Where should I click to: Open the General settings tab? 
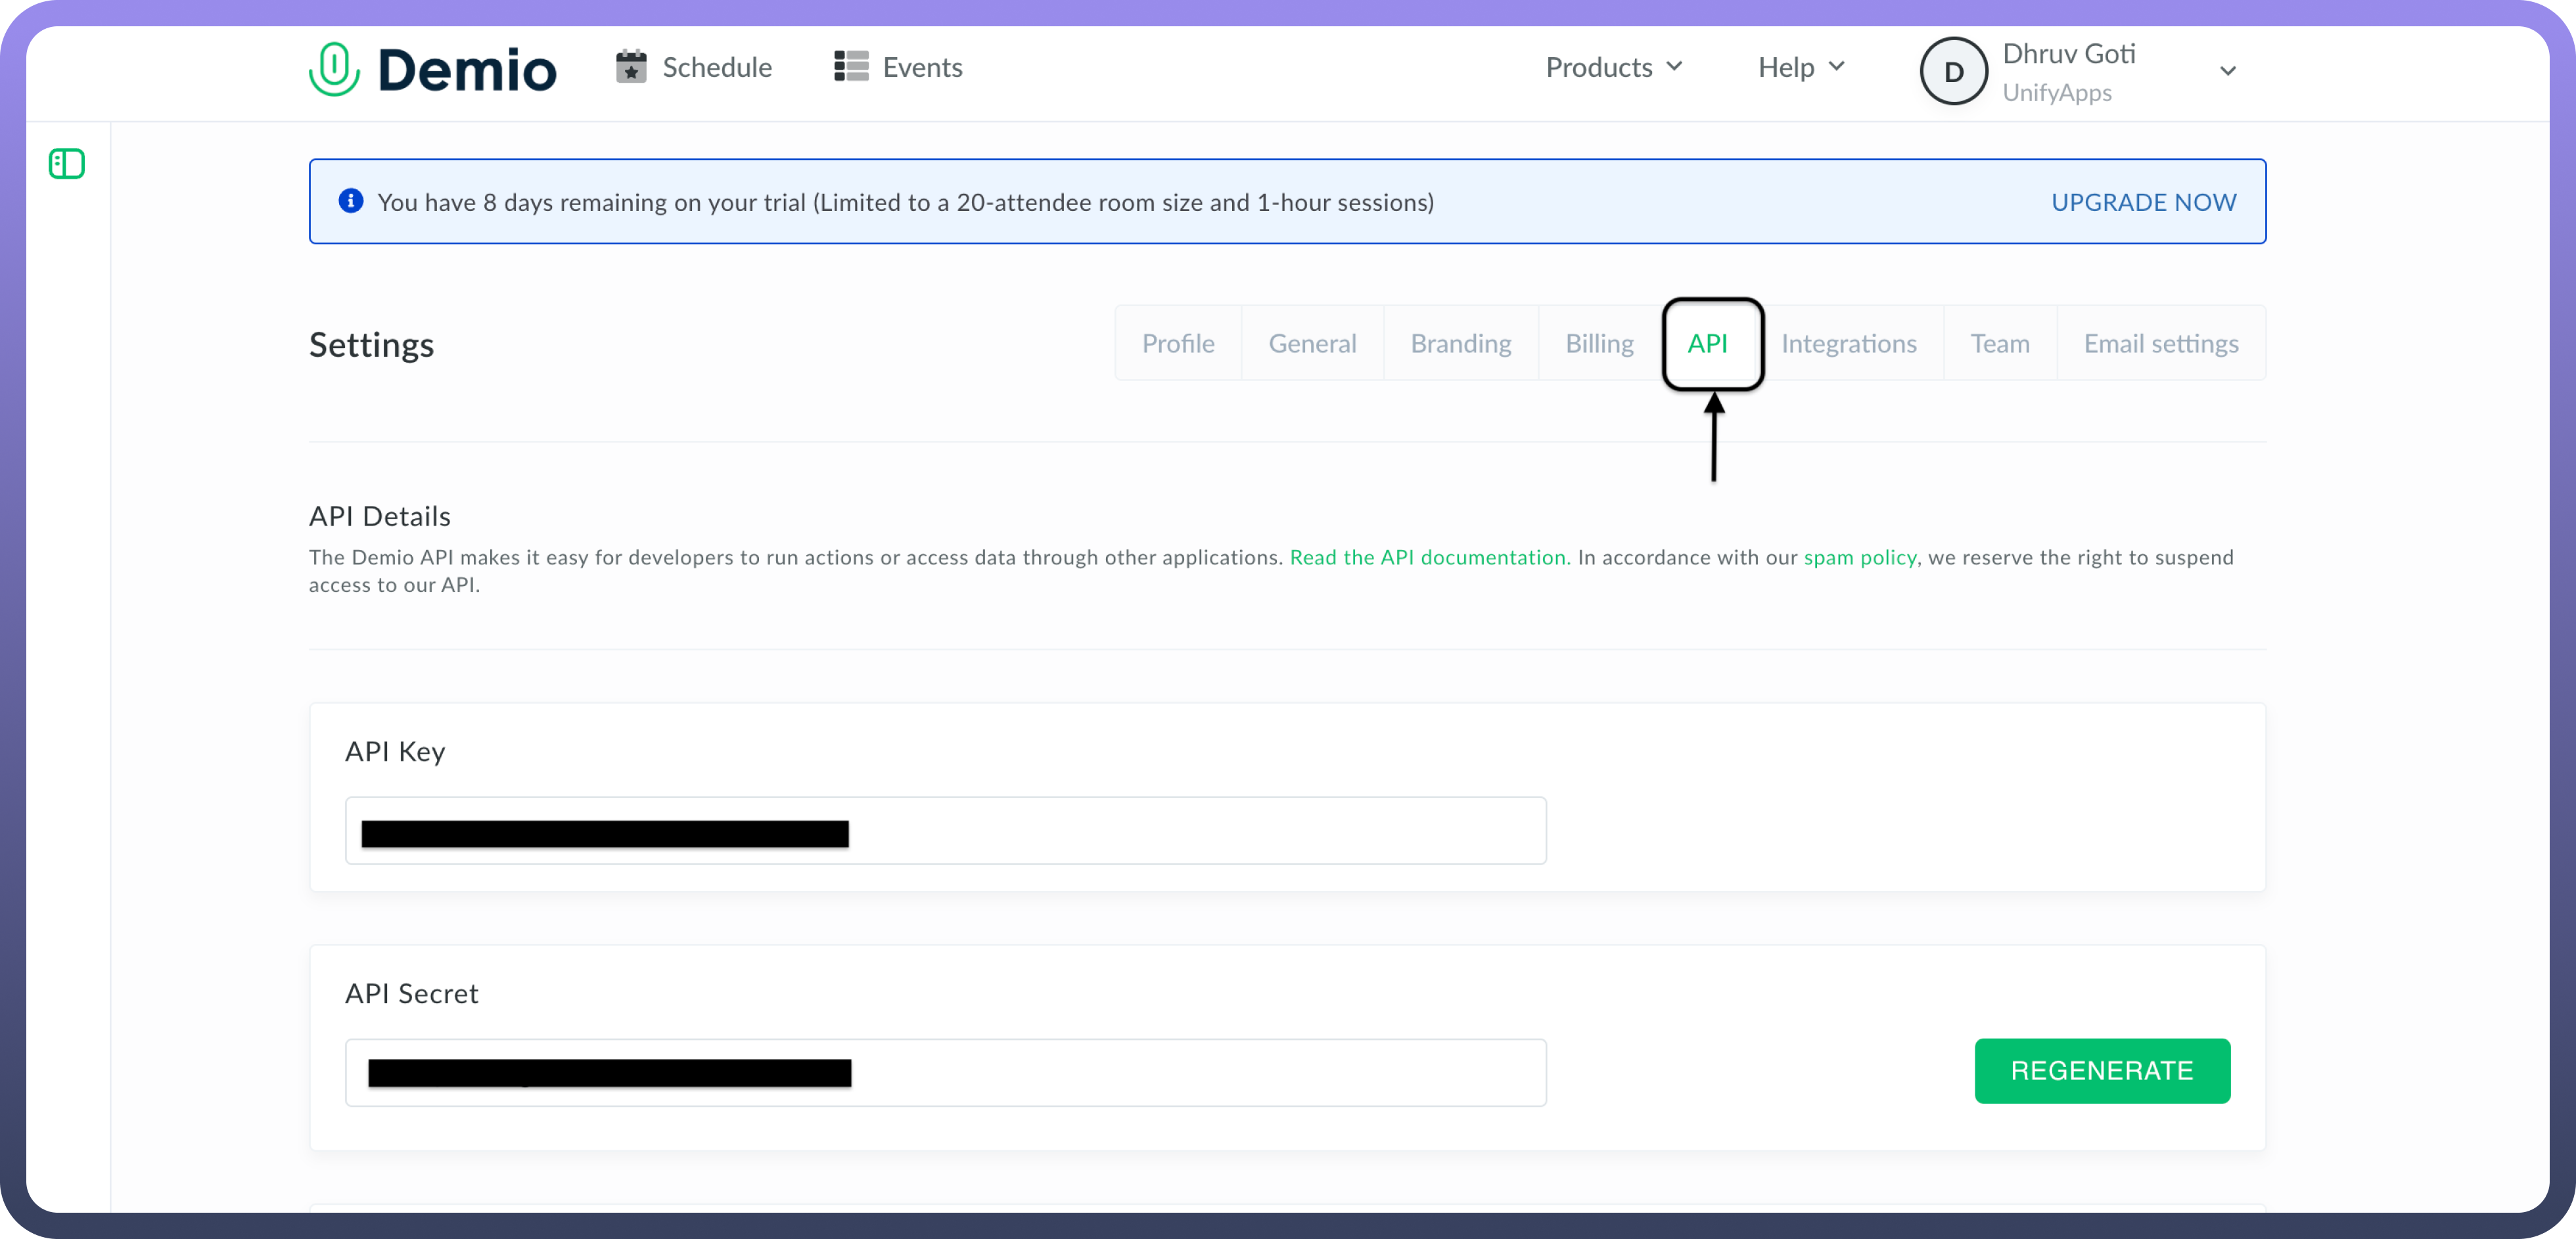pos(1312,344)
